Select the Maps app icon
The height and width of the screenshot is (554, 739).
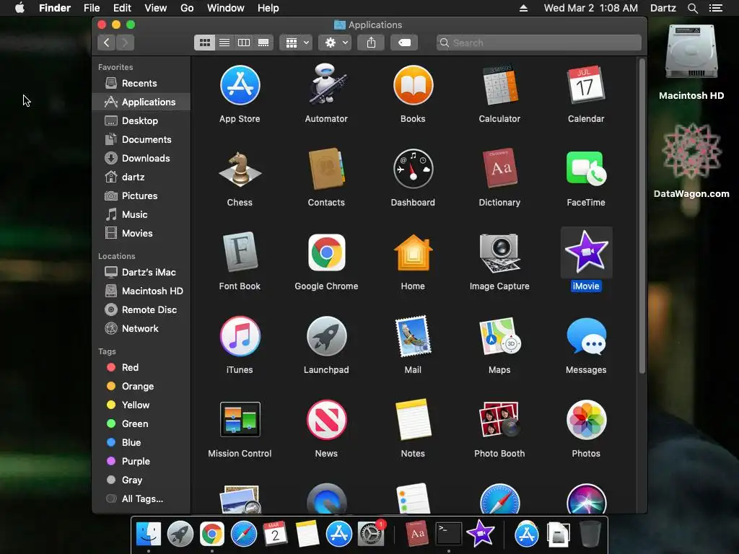click(499, 336)
